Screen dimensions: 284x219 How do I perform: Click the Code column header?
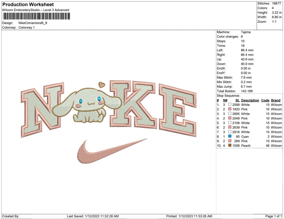click(x=265, y=100)
